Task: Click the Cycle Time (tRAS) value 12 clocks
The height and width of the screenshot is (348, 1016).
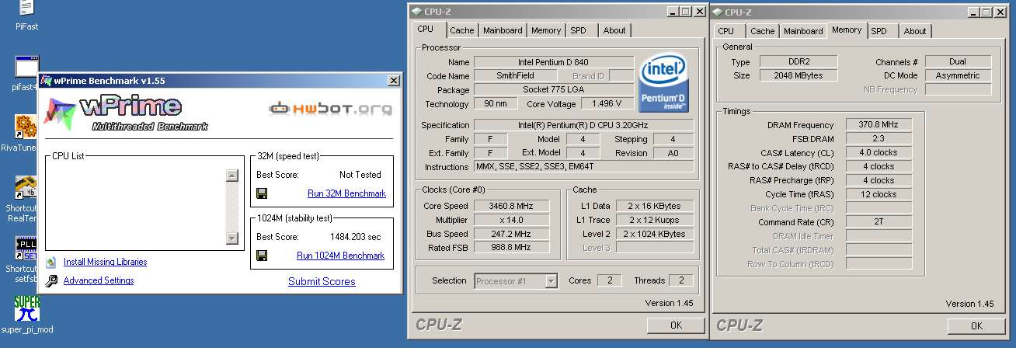Action: (x=879, y=194)
